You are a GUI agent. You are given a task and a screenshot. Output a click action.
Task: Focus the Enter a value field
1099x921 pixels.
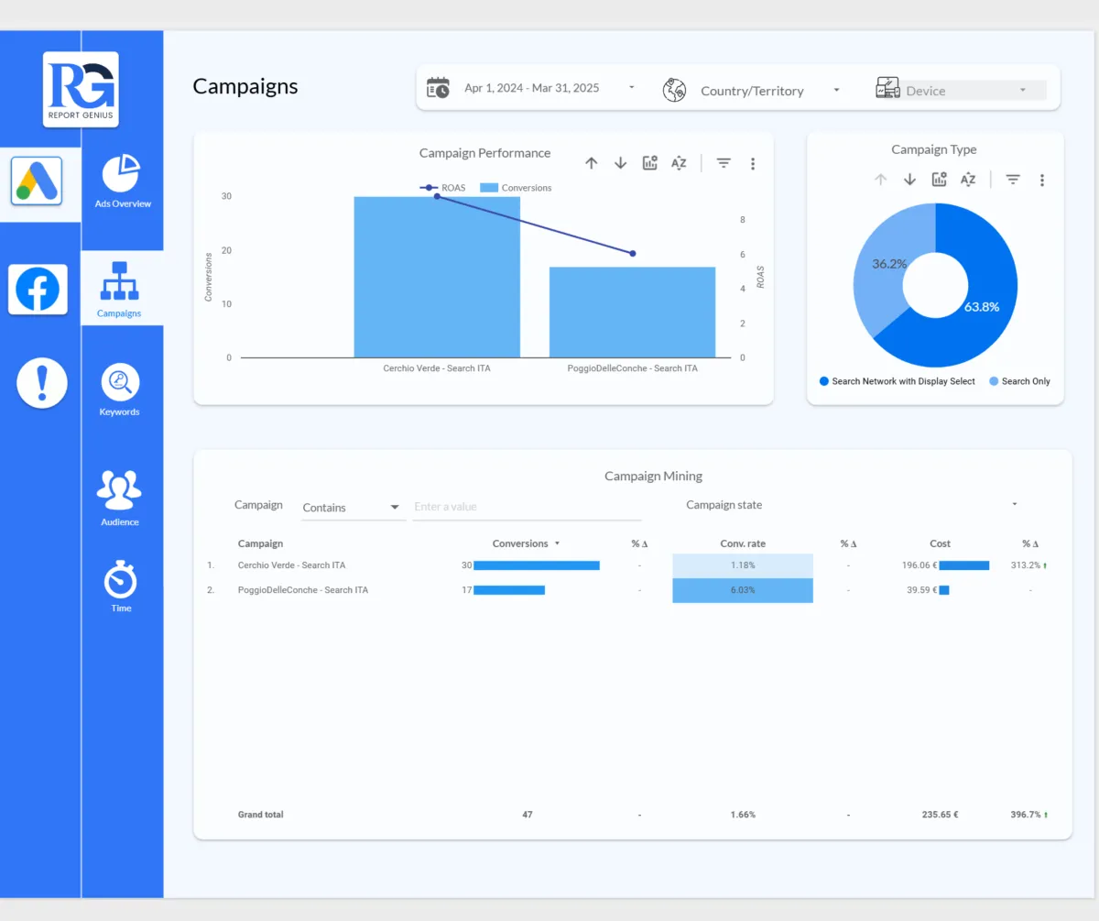coord(527,507)
